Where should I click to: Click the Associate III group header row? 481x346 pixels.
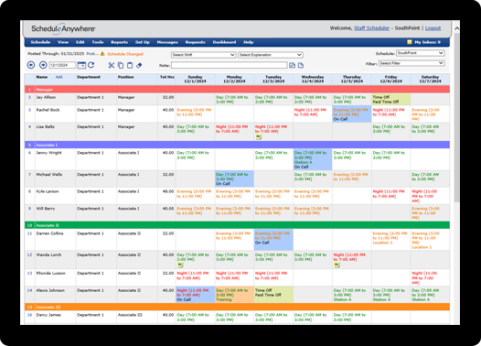click(237, 307)
